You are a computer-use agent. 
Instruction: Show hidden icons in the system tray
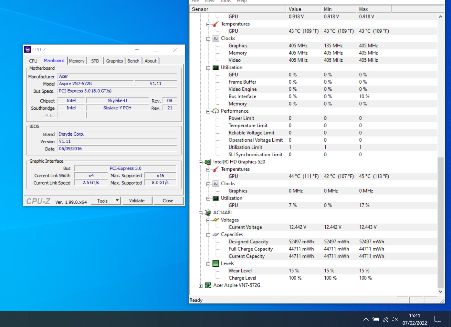[366, 319]
